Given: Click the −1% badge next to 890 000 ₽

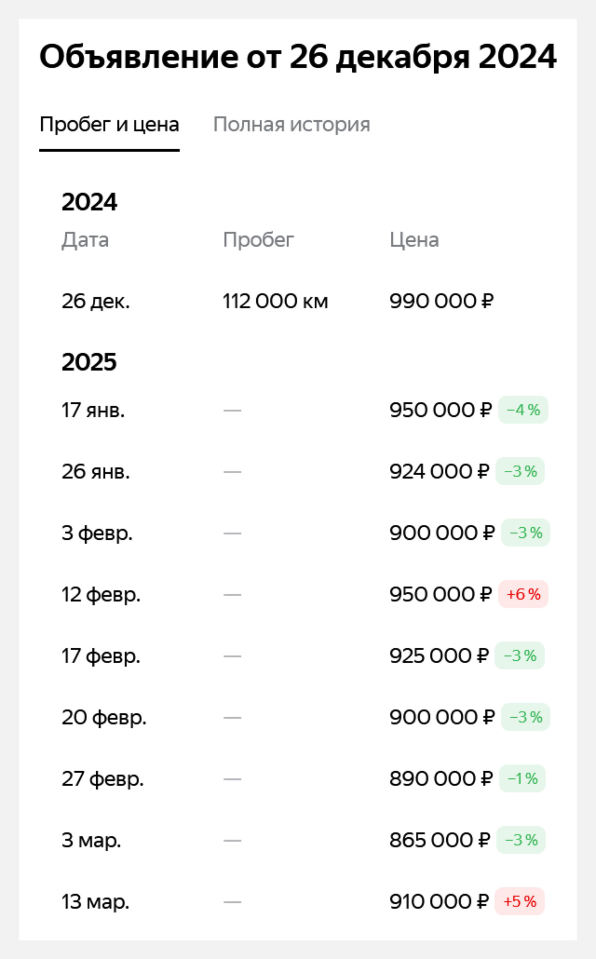Looking at the screenshot, I should [522, 778].
